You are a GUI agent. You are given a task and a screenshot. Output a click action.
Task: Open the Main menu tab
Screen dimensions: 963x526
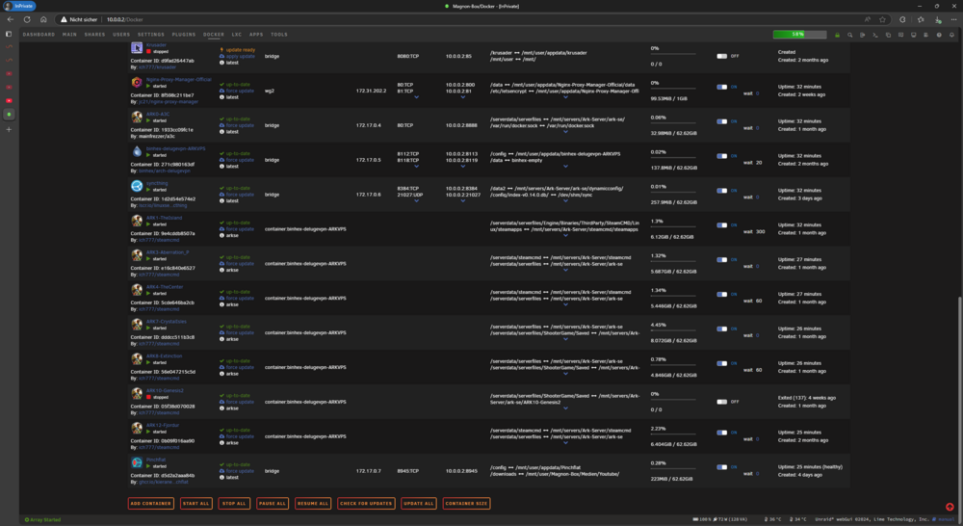tap(69, 35)
